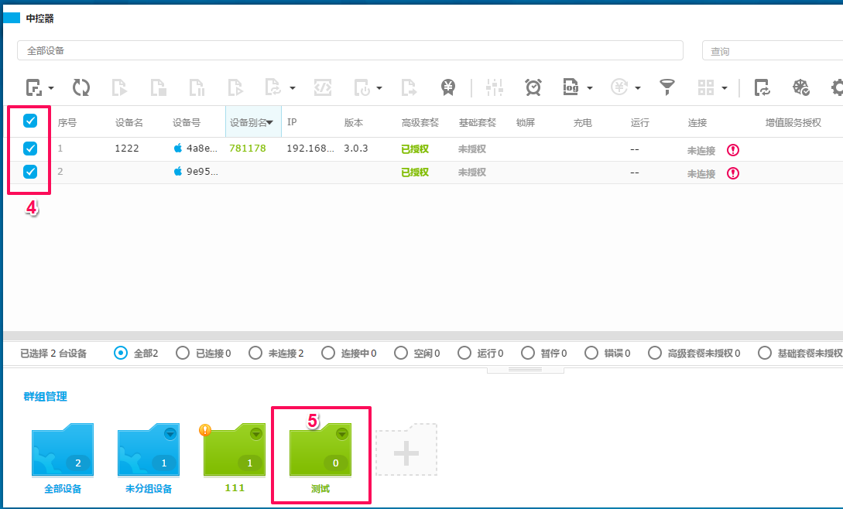Select the 已连接 0 radio filter
This screenshot has height=509, width=843.
tap(204, 354)
